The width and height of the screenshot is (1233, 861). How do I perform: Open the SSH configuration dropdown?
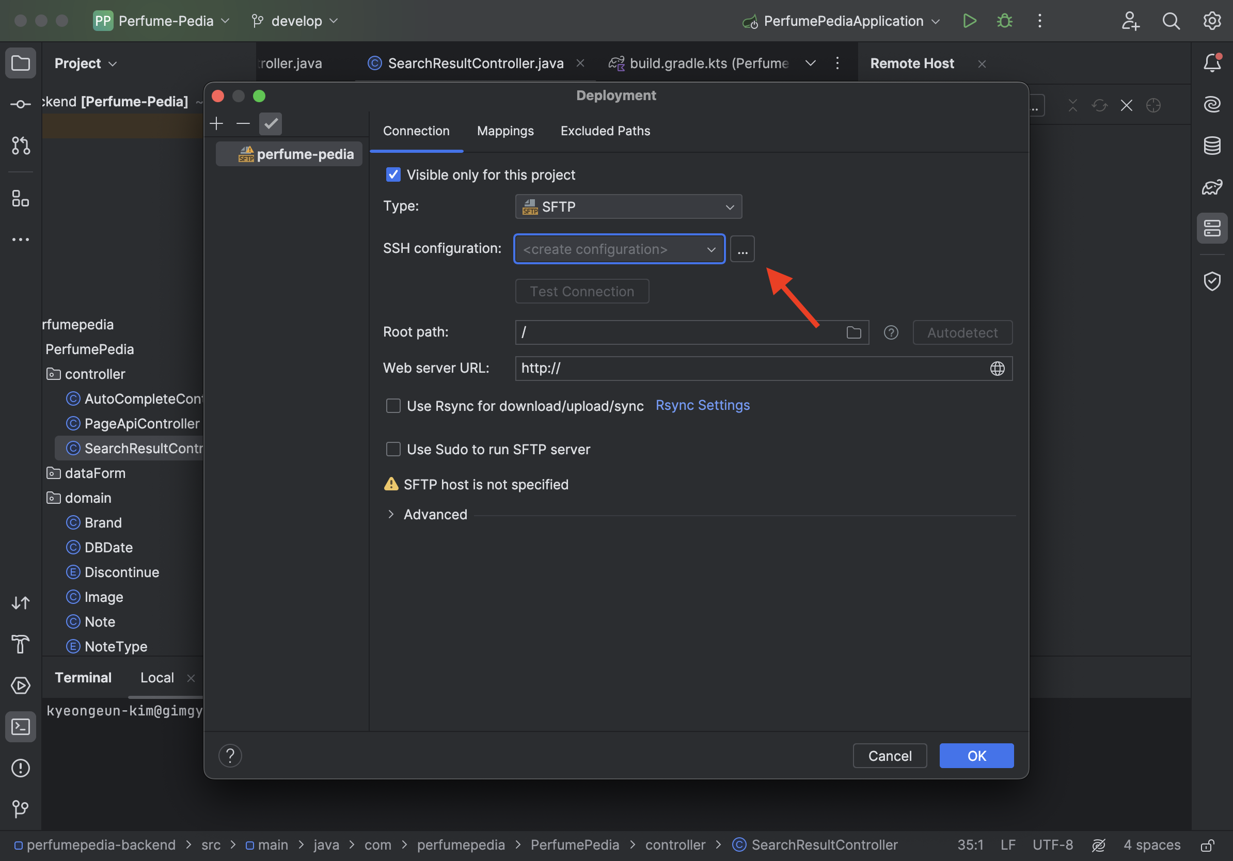click(619, 249)
